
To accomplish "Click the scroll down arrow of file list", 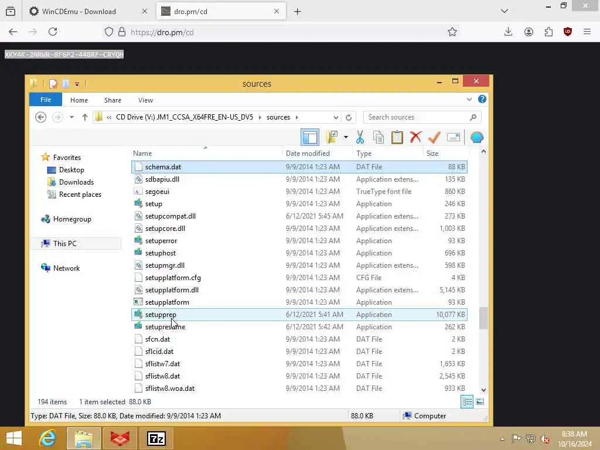I will click(483, 390).
